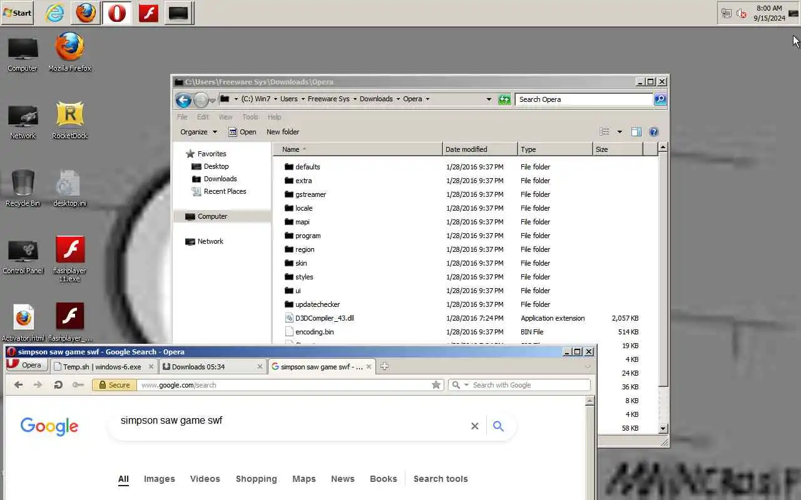Select the D3DCompiler_43.dll file
The height and width of the screenshot is (500, 801).
pyautogui.click(x=319, y=318)
